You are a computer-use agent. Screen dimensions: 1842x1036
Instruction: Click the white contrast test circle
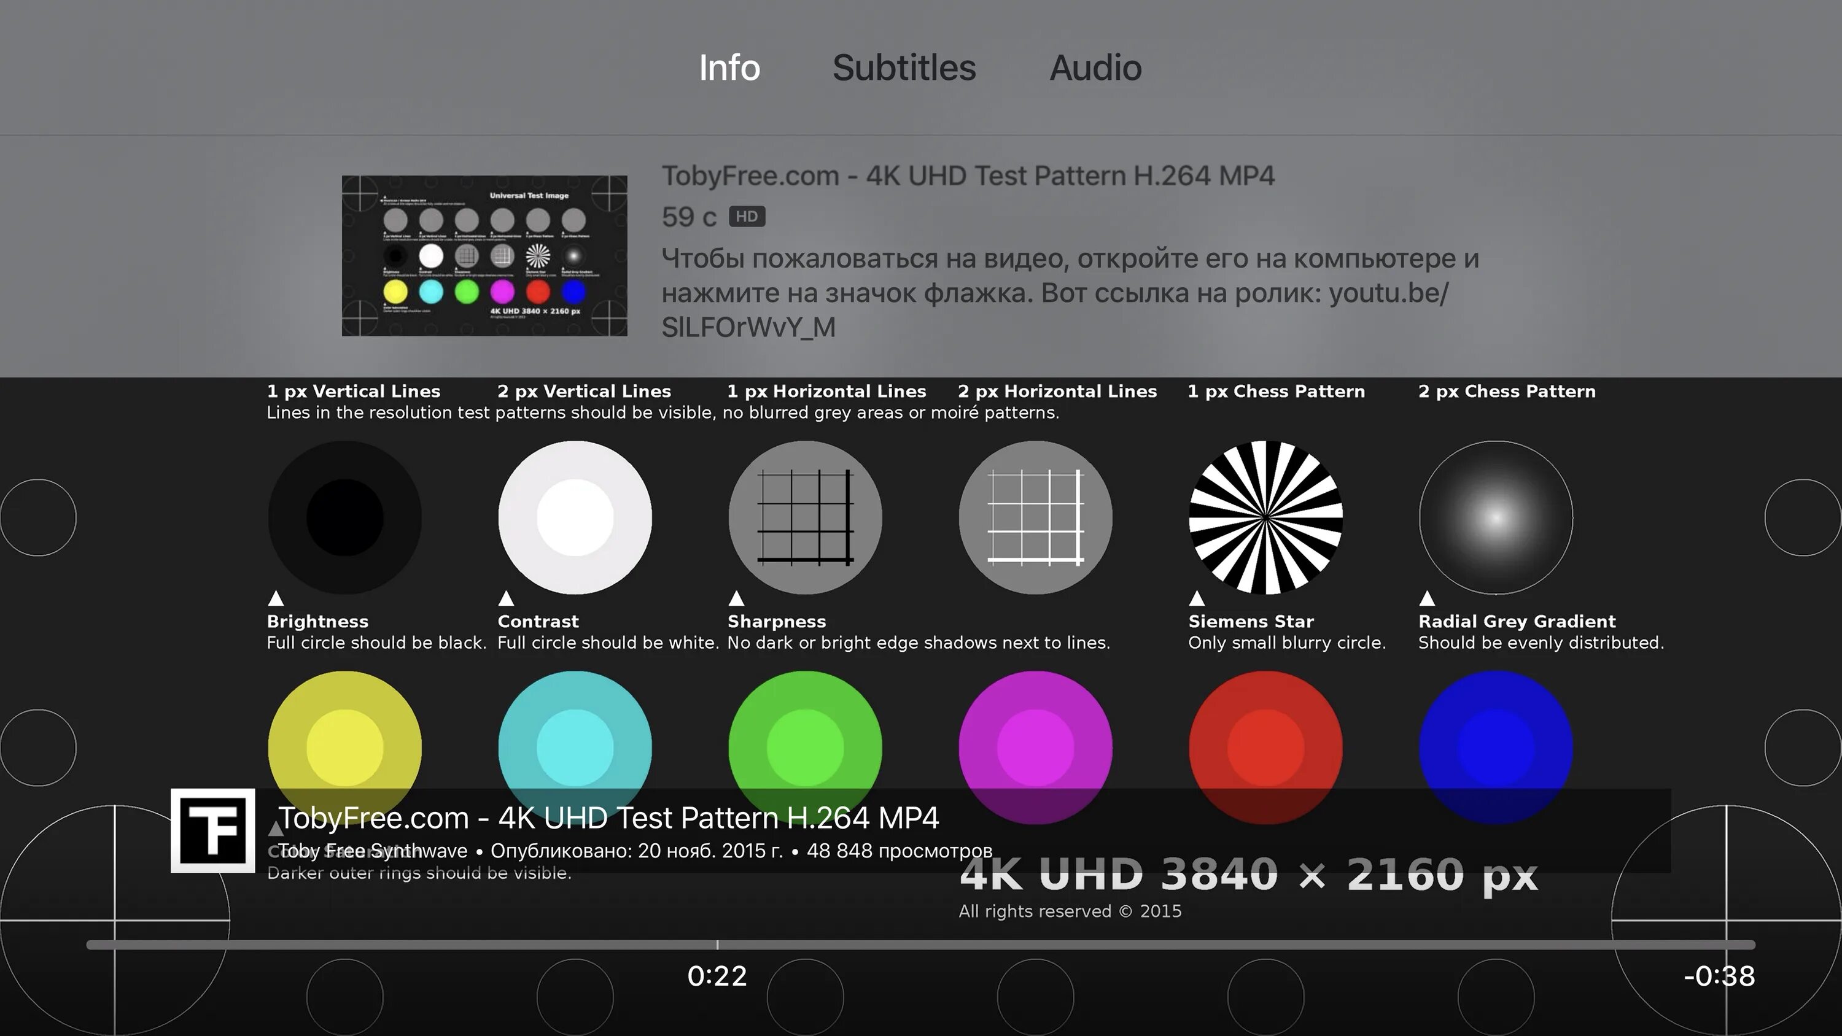tap(575, 517)
